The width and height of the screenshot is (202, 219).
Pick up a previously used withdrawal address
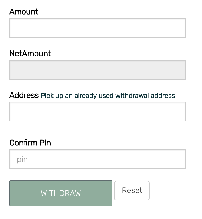[108, 96]
